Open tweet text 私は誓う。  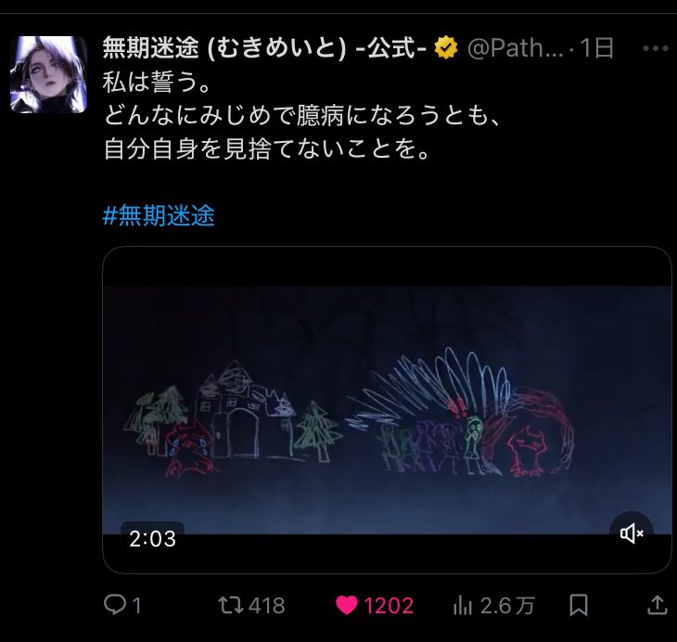pyautogui.click(x=157, y=82)
